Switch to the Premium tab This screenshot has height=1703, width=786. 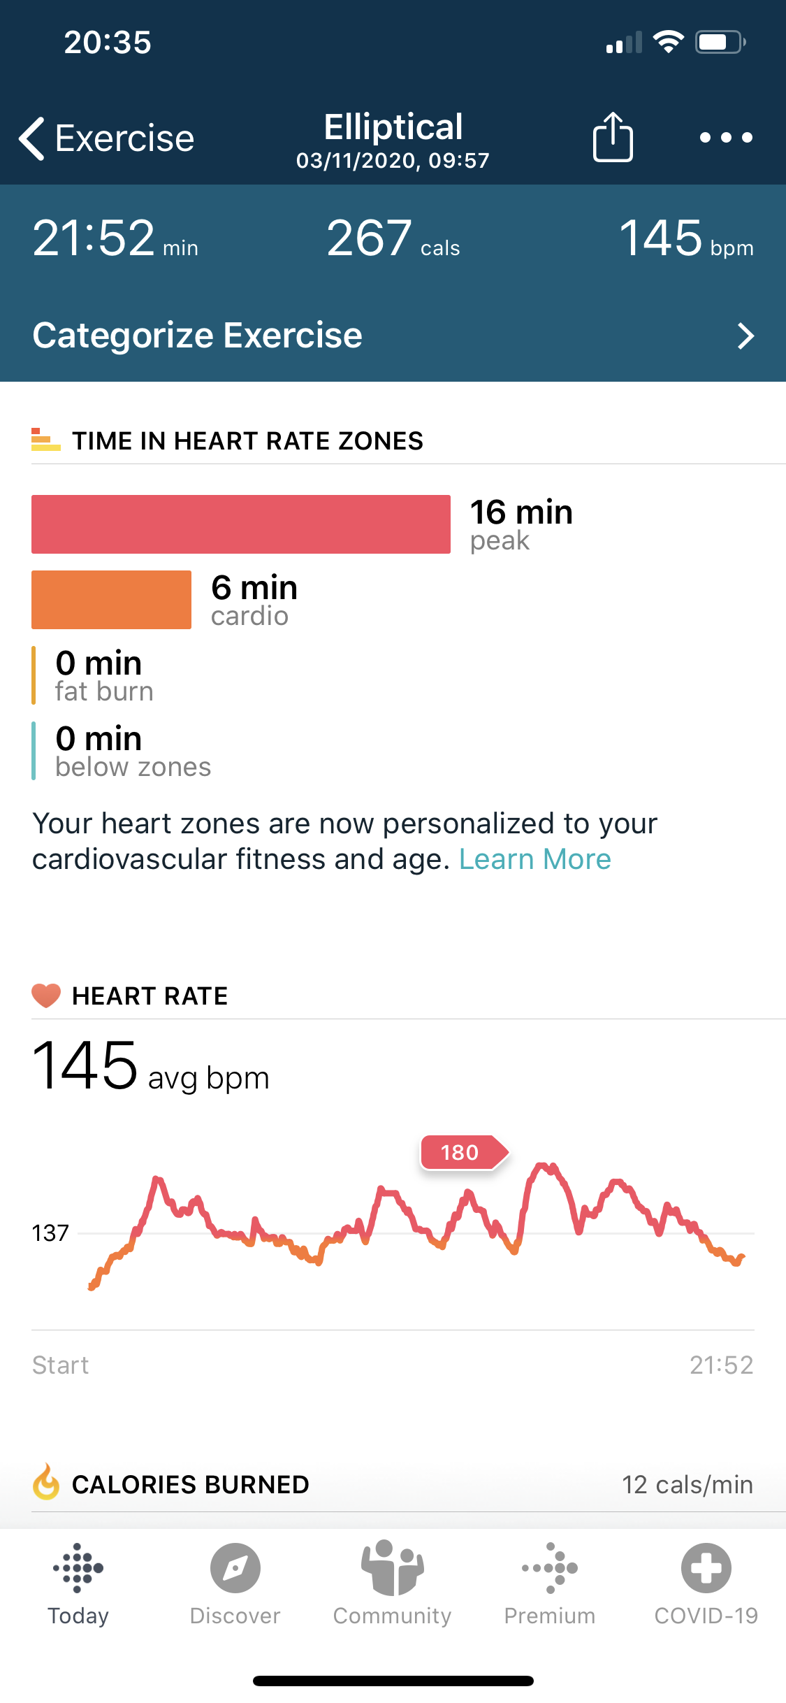click(550, 1567)
